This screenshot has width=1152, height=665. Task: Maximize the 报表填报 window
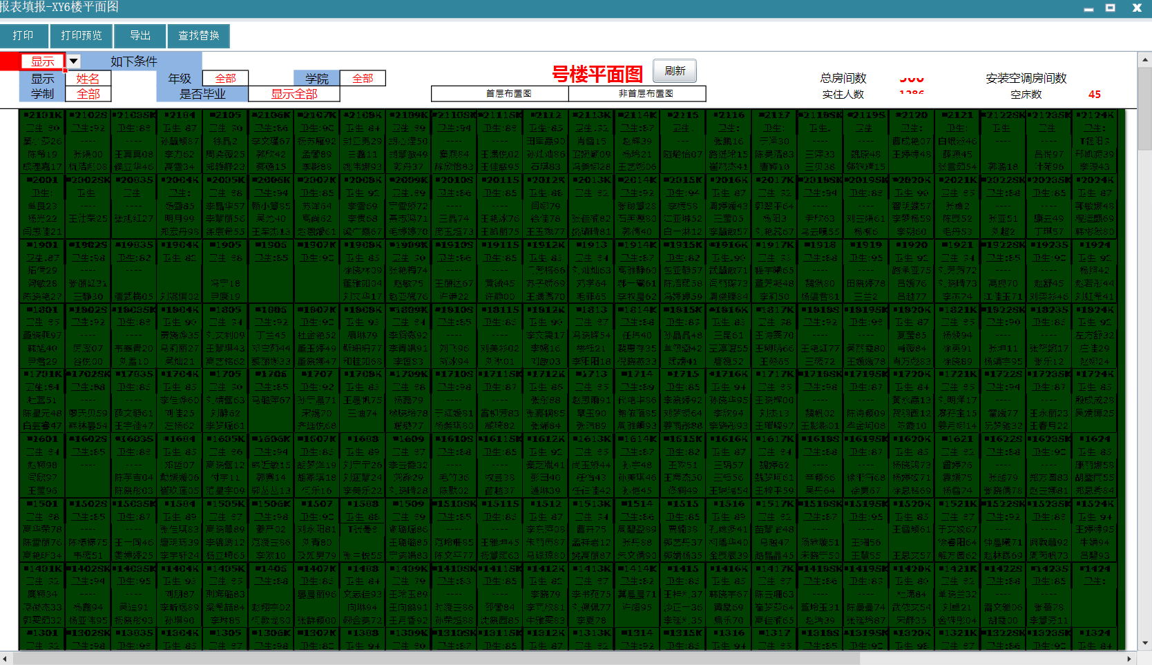pos(1111,8)
